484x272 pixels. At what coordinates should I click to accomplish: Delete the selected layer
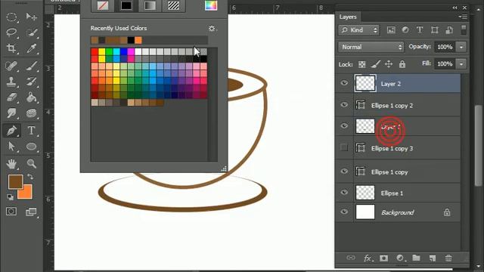448,258
